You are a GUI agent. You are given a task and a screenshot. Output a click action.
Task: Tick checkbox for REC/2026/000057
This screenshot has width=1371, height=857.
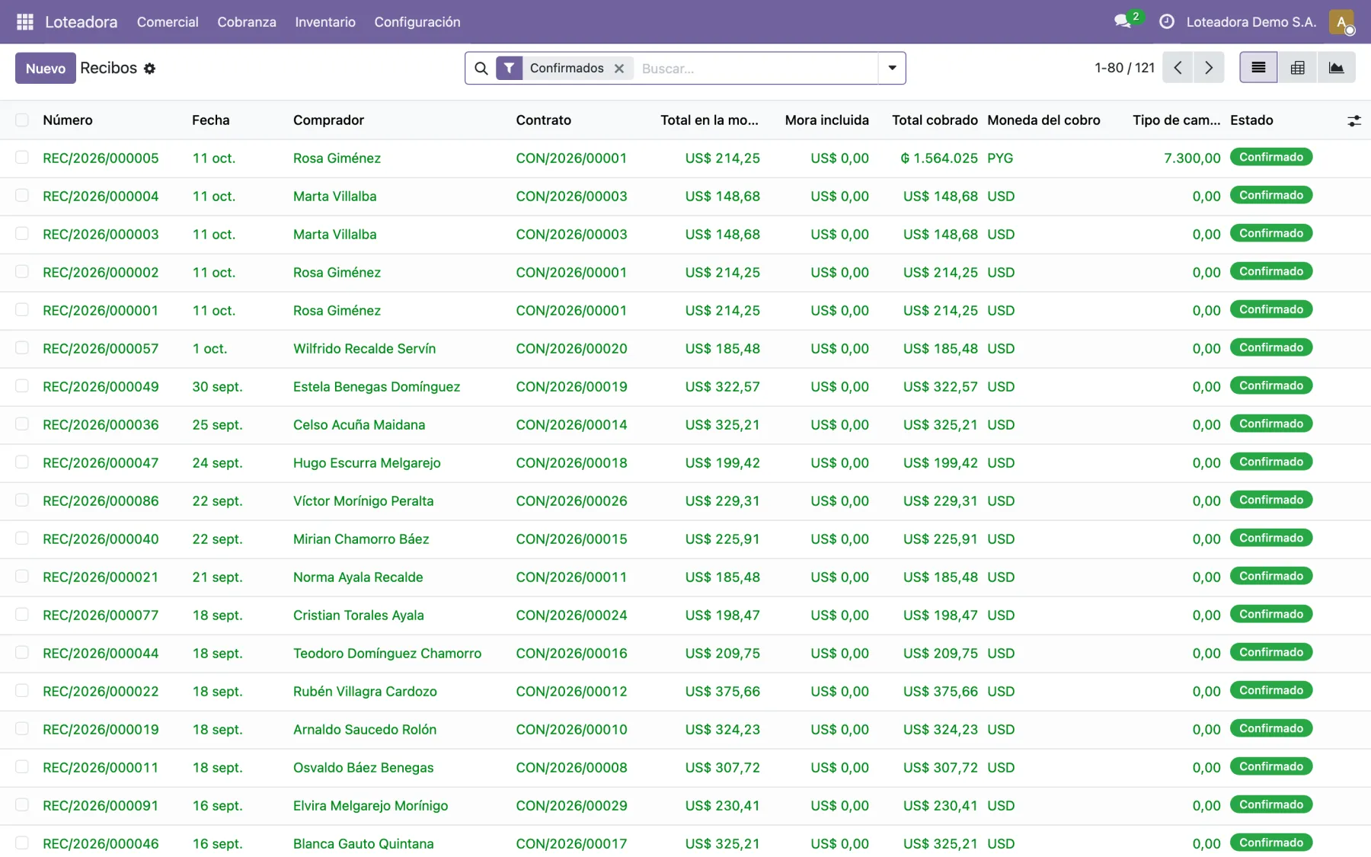[22, 347]
